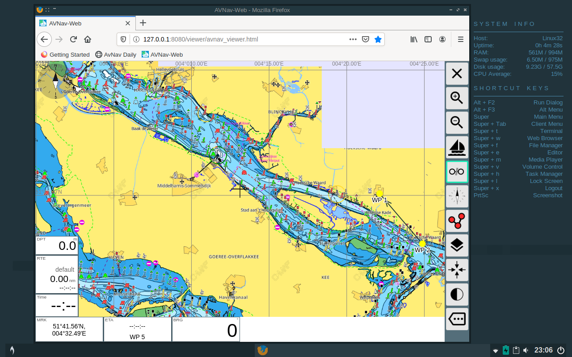Open the page actions menu with the ellipsis
572x357 pixels.
coord(353,39)
